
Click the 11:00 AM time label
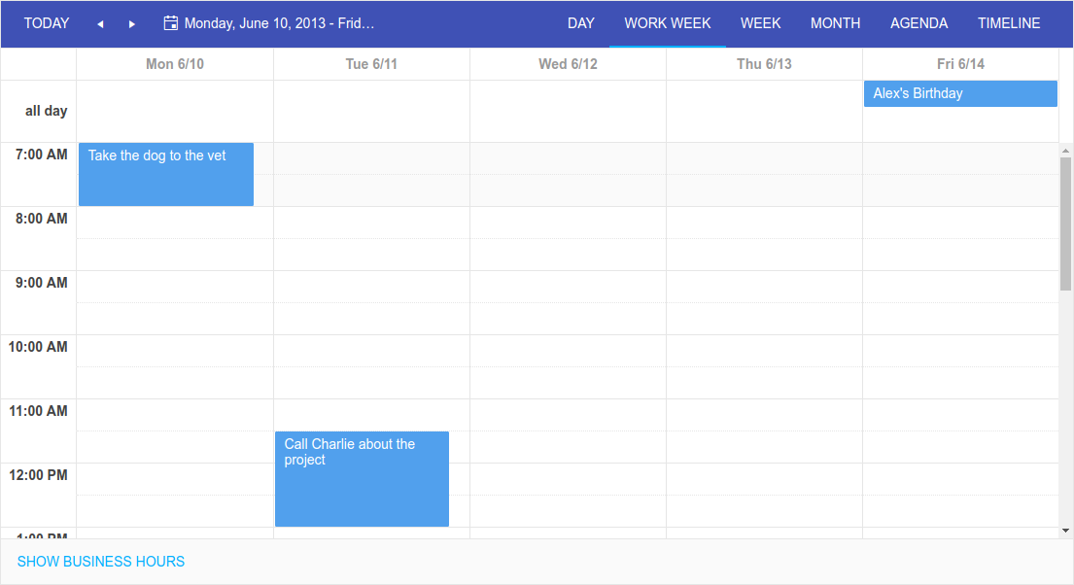38,411
